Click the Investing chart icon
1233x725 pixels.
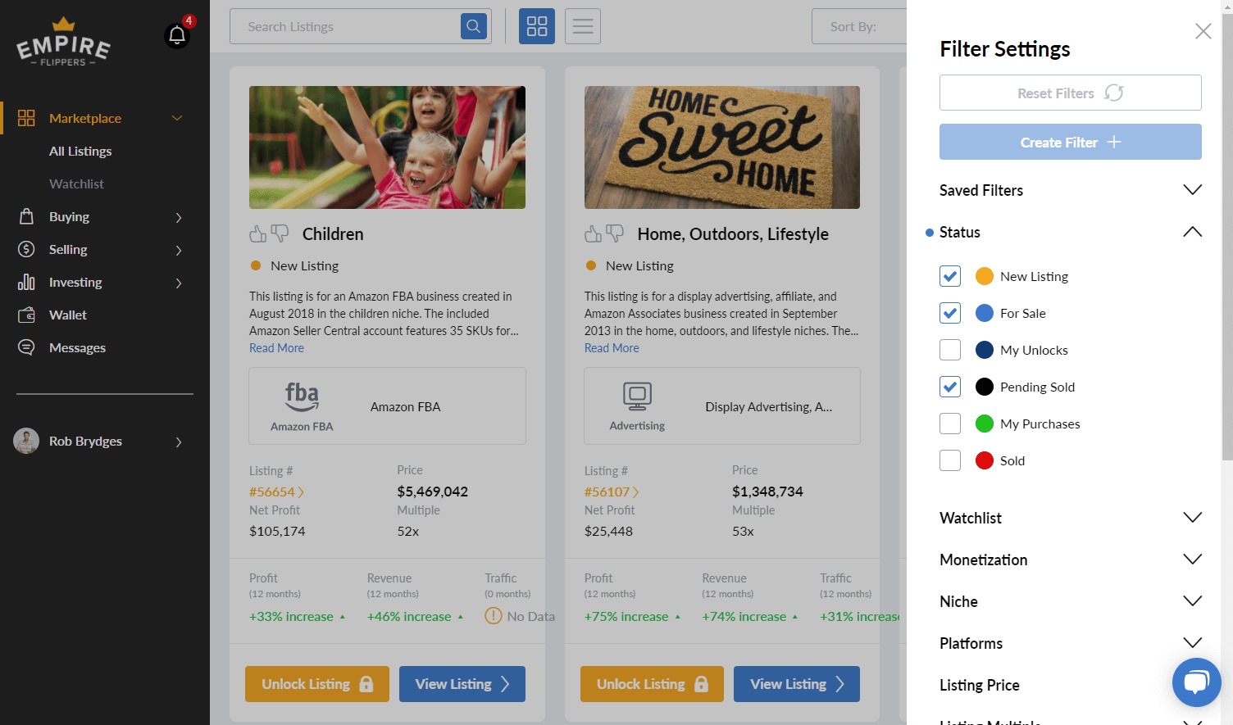(x=26, y=282)
